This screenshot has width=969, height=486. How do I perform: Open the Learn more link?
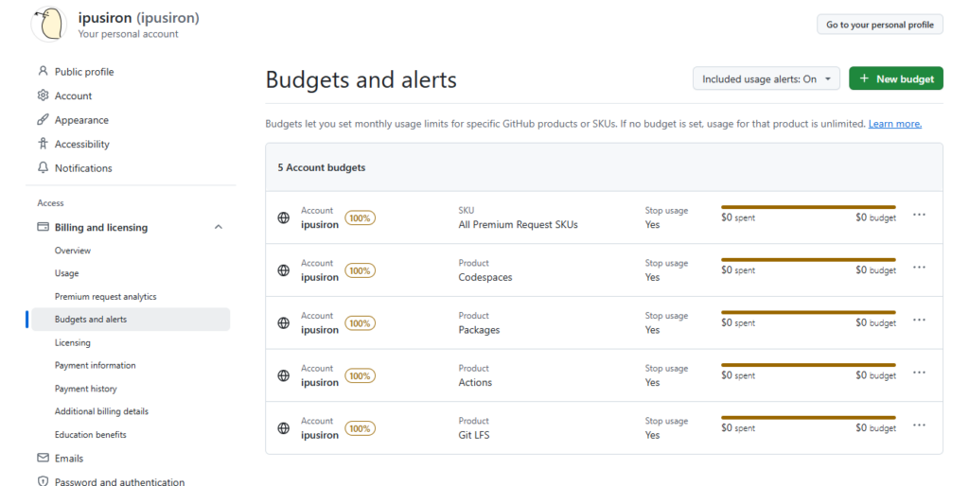(894, 124)
